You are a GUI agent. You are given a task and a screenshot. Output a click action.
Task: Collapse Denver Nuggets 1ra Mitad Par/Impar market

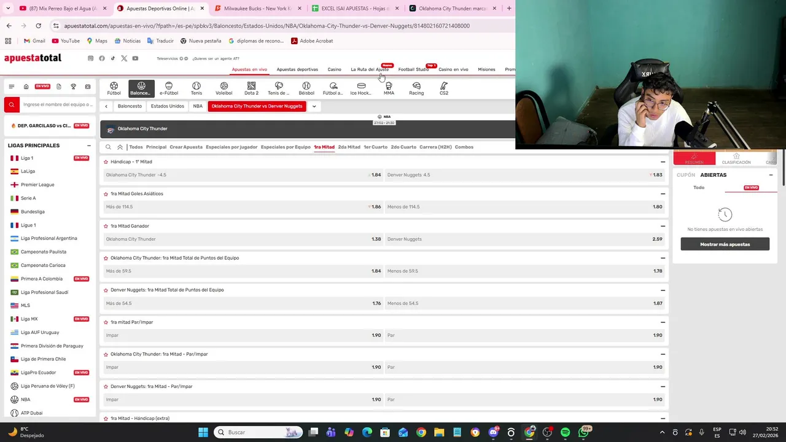663,386
